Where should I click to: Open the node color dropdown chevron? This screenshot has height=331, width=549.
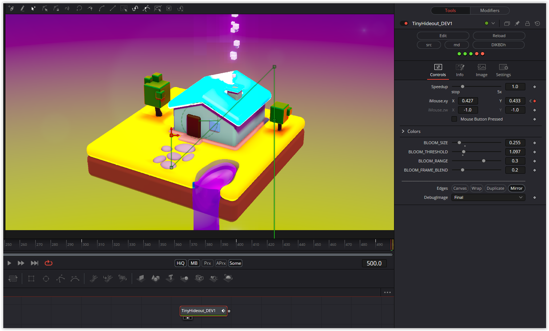[x=493, y=23]
